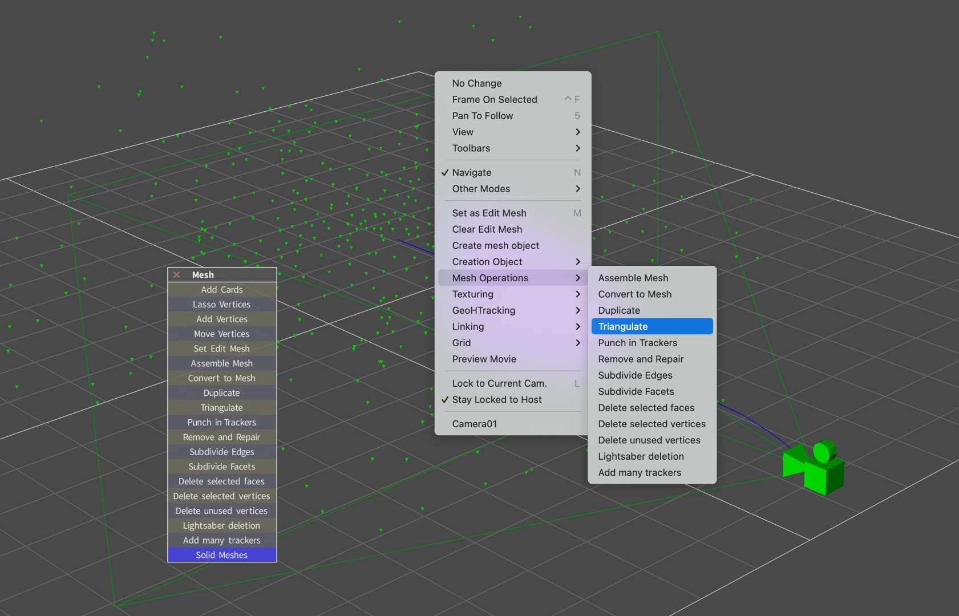959x616 pixels.
Task: Select Lock to Current Cam.
Action: 499,383
